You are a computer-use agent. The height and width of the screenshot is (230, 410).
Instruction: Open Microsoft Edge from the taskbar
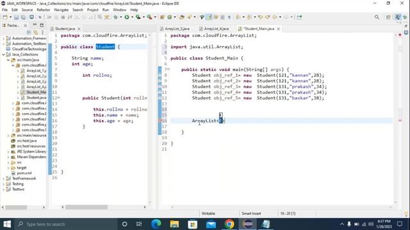pyautogui.click(x=156, y=224)
